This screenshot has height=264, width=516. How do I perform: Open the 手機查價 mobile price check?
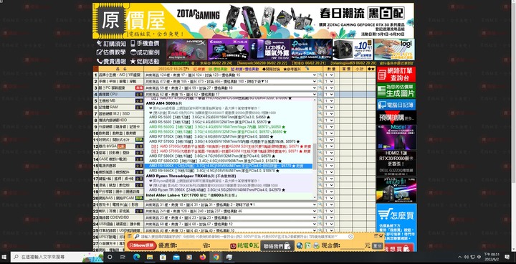coord(145,44)
